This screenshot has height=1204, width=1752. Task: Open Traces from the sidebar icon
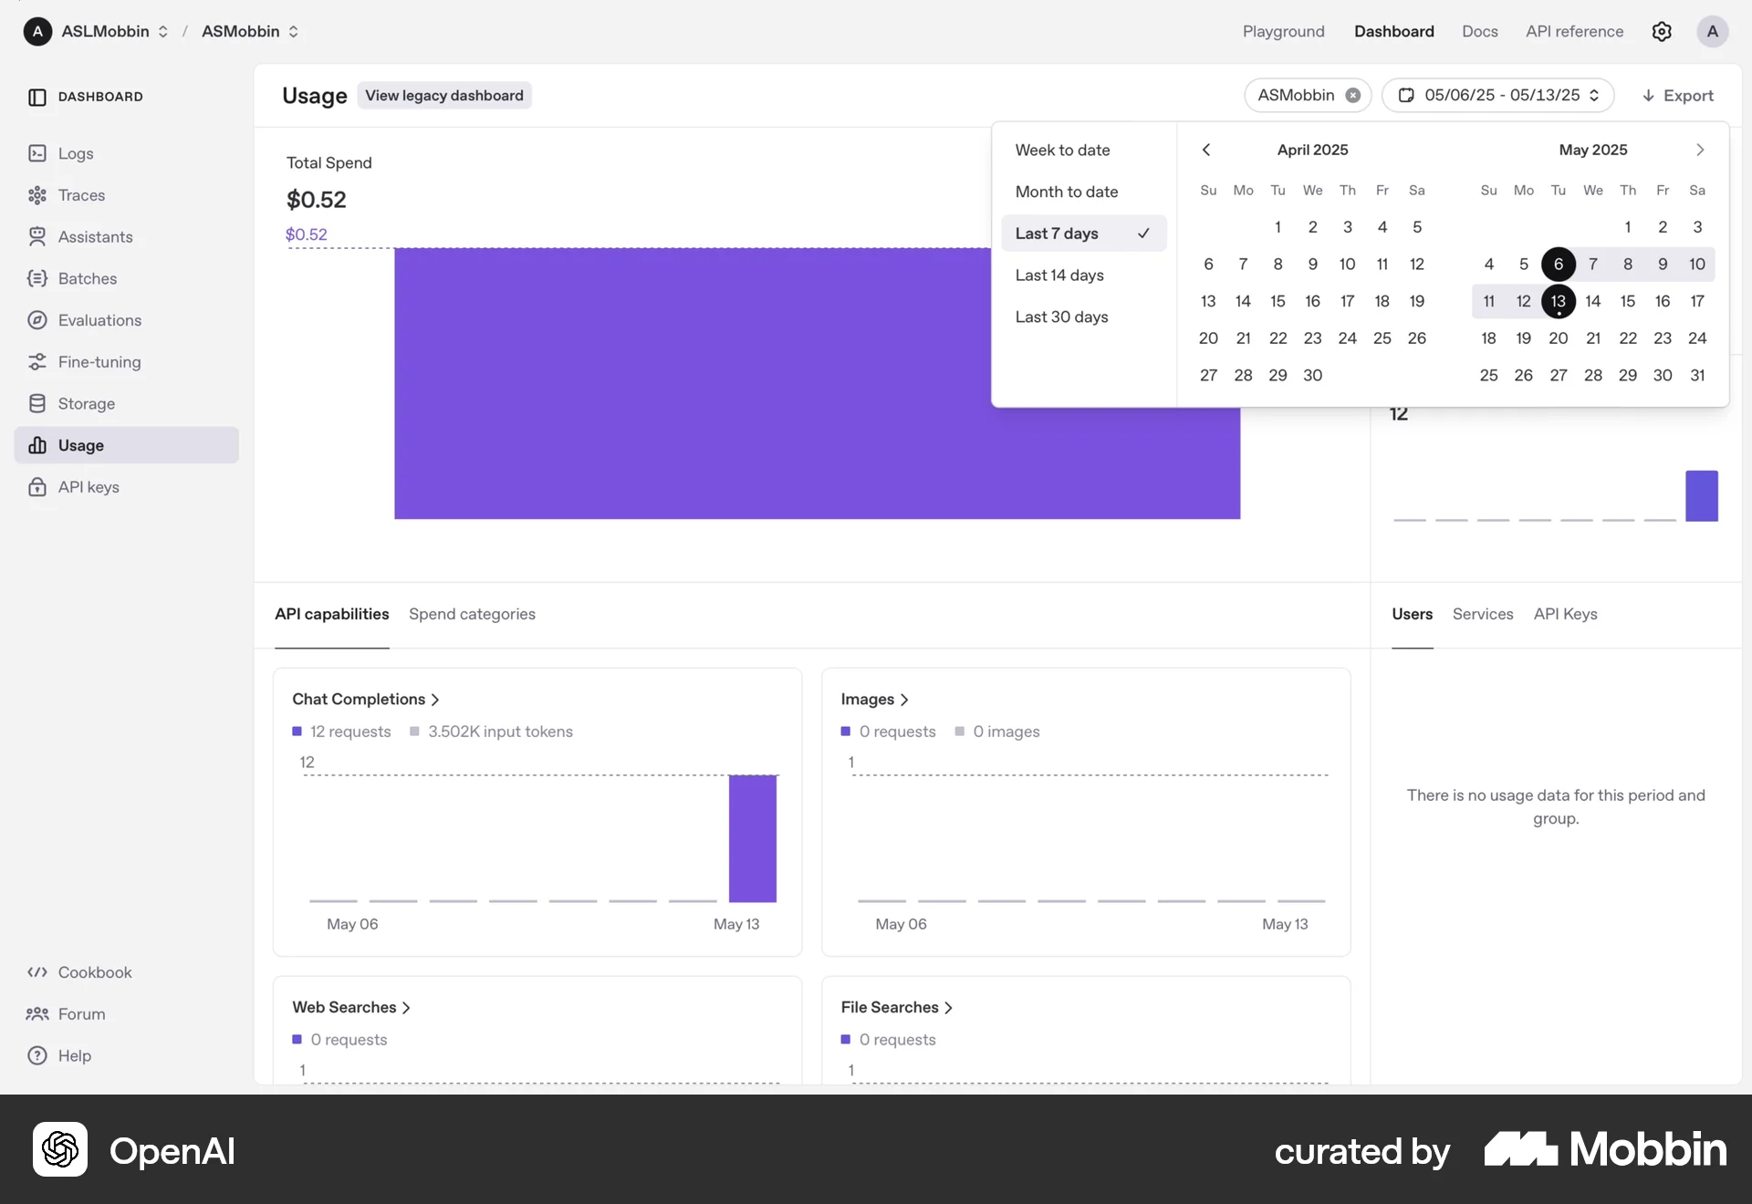pos(37,195)
